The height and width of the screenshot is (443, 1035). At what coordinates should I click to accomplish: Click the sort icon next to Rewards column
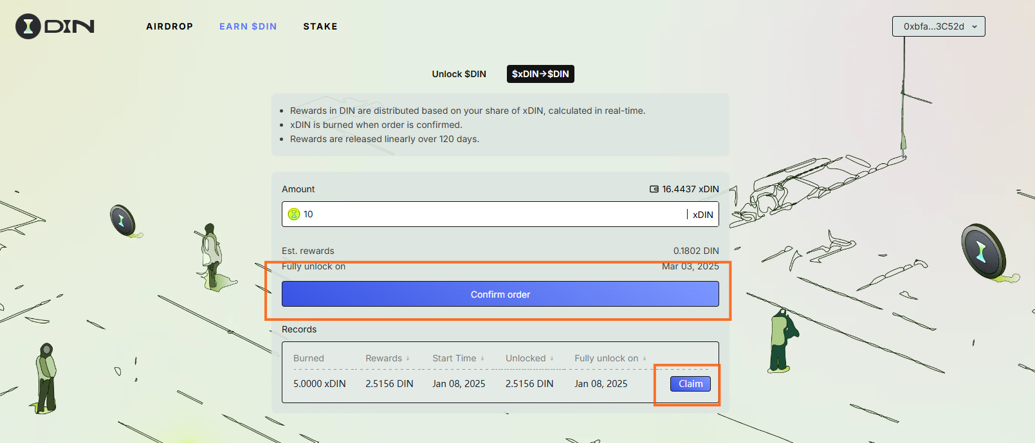(x=408, y=359)
